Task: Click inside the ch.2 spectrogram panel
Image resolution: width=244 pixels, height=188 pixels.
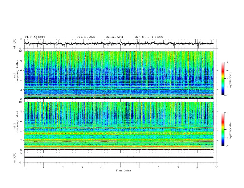Action: [119, 126]
